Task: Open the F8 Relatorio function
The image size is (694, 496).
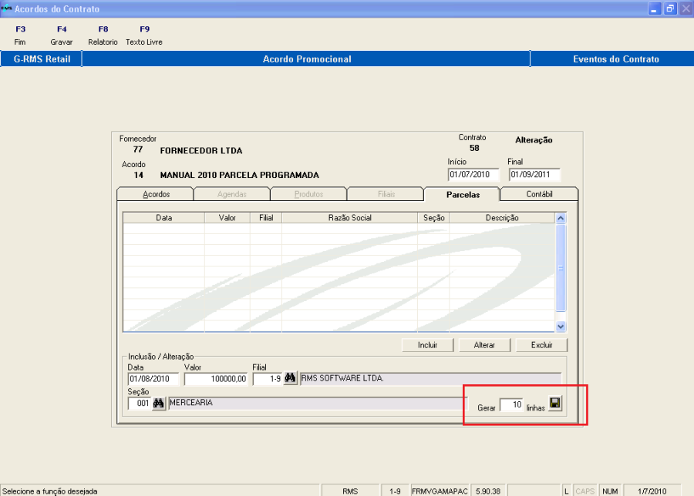Action: point(103,35)
